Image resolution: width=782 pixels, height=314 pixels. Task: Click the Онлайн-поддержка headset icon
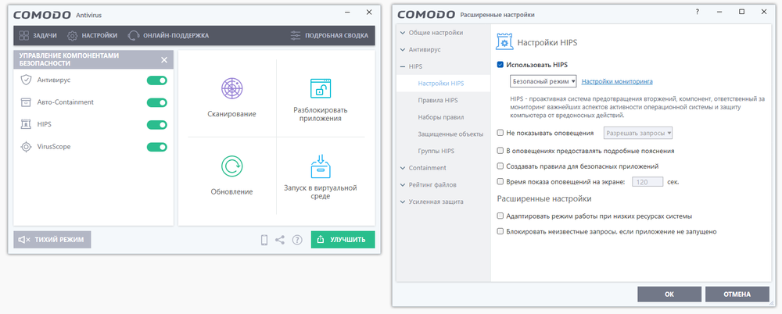(134, 35)
